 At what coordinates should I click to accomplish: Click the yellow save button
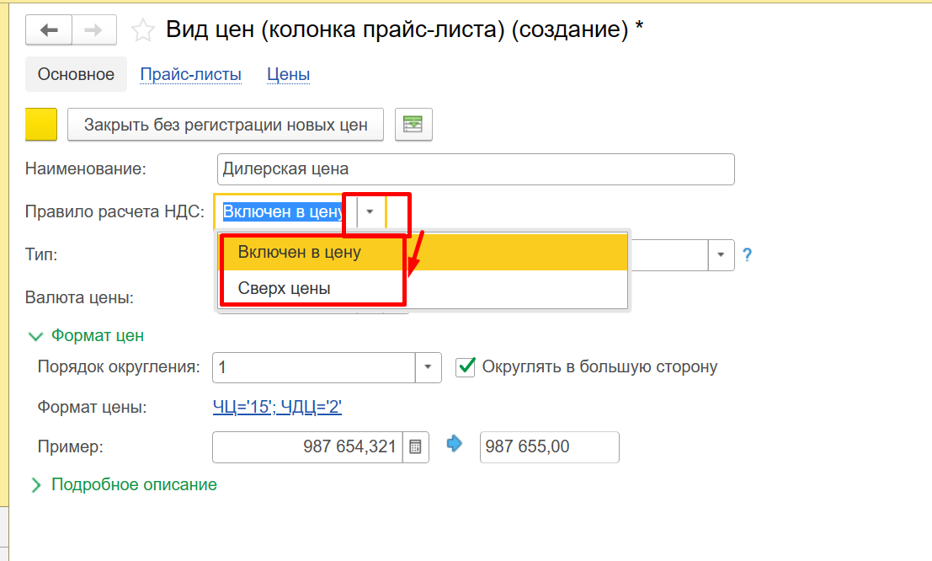tap(41, 125)
